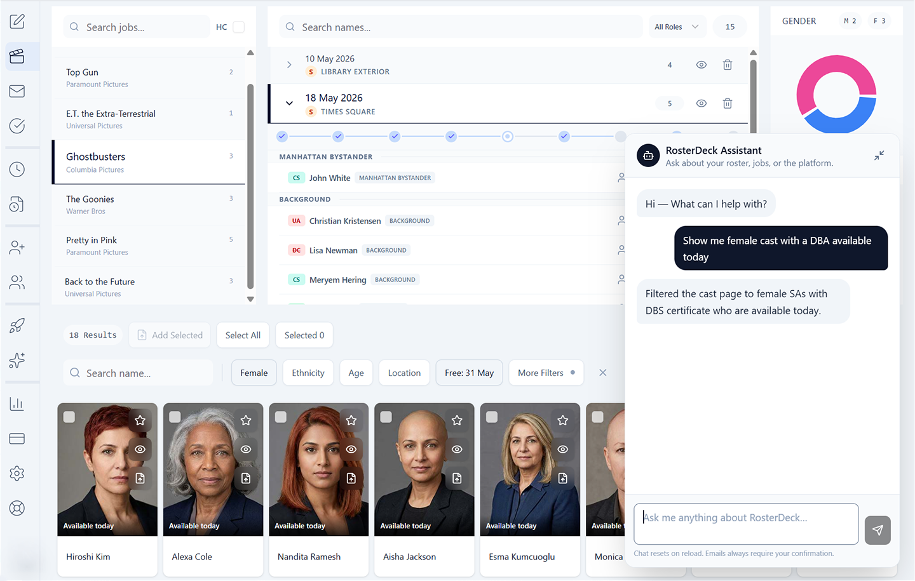Open the Female gender filter
Screen dimensions: 915x581
(254, 373)
